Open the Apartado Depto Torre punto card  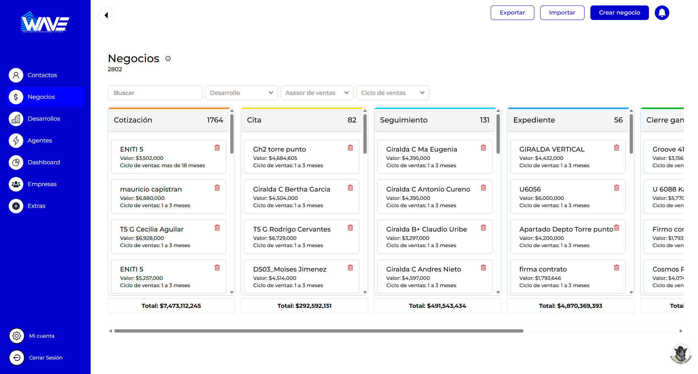click(568, 237)
